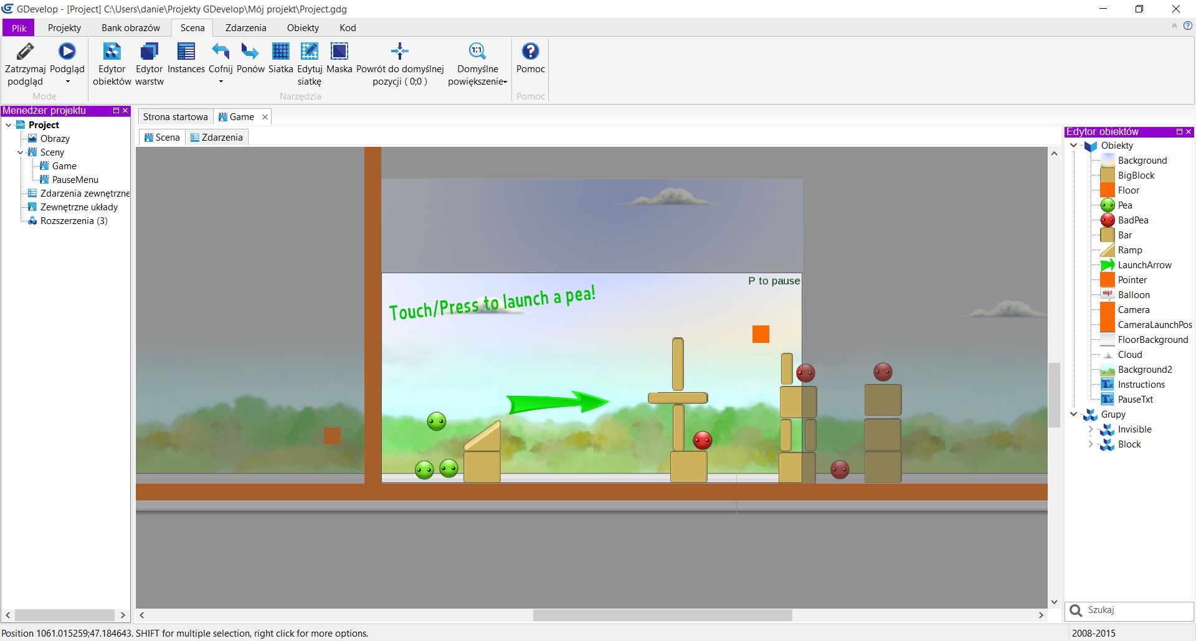Open Edytuj siatkę grid settings
Screen dimensions: 1196x641
[x=308, y=53]
